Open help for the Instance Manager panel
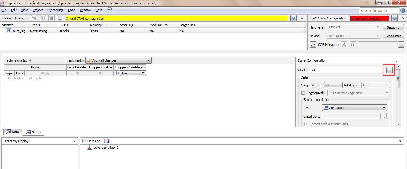Image resolution: width=407 pixels, height=169 pixels. click(293, 18)
